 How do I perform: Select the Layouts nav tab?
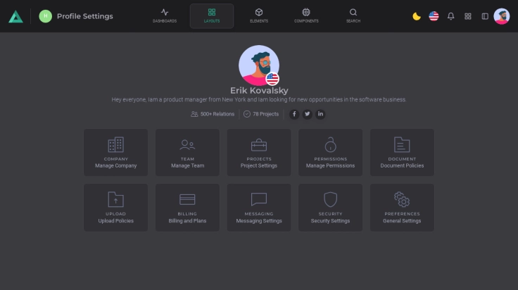(212, 15)
